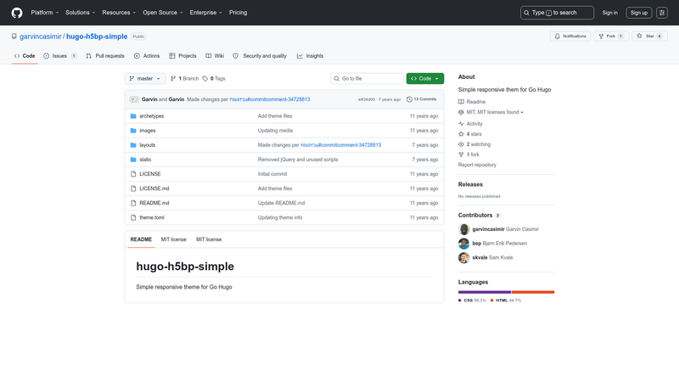The image size is (679, 382).
Task: Click the branch icon next to 1 Branch
Action: (173, 78)
